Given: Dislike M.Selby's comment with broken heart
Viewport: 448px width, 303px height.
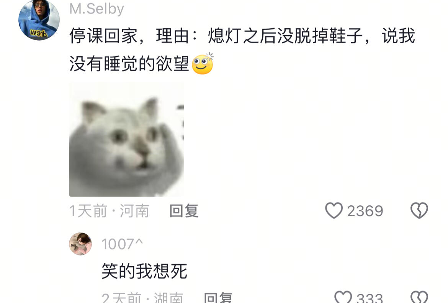Looking at the screenshot, I should [x=419, y=211].
